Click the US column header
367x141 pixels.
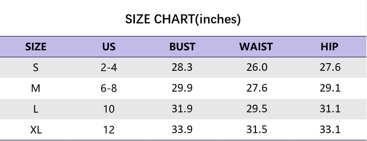(109, 47)
